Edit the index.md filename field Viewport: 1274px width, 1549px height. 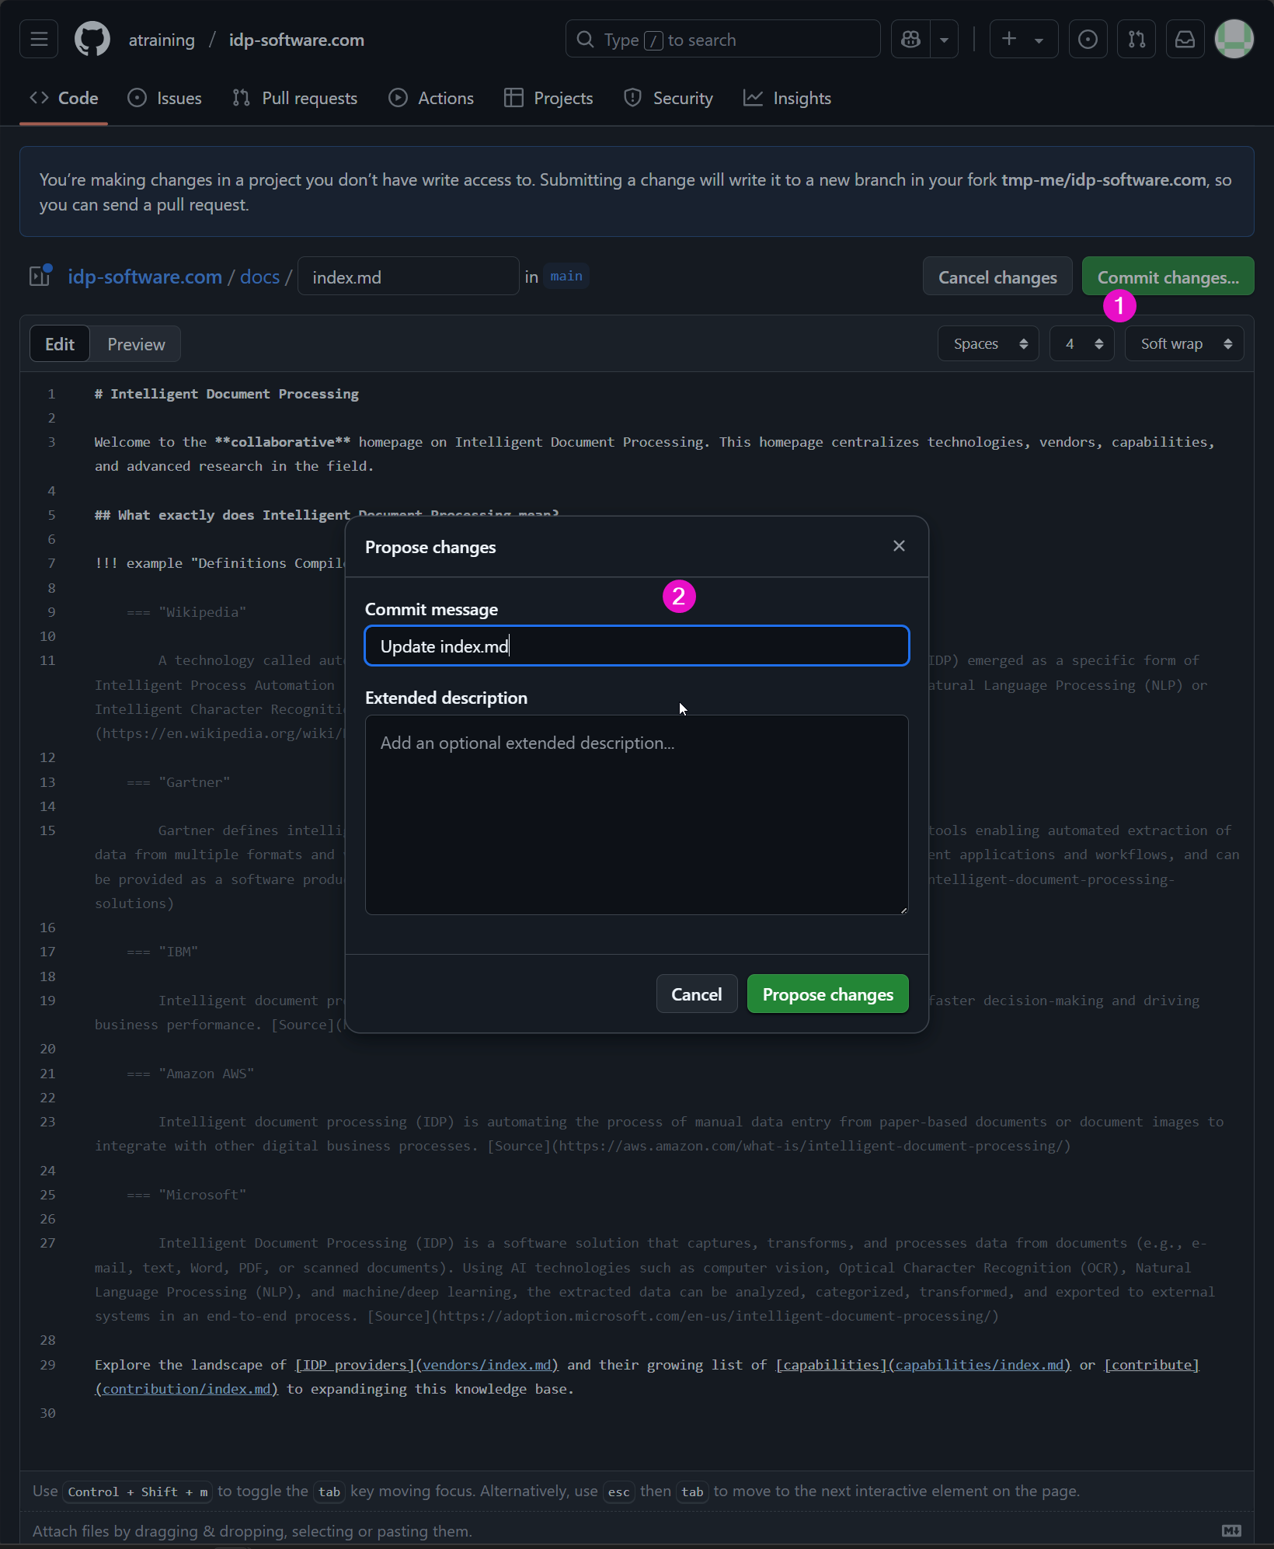(408, 277)
